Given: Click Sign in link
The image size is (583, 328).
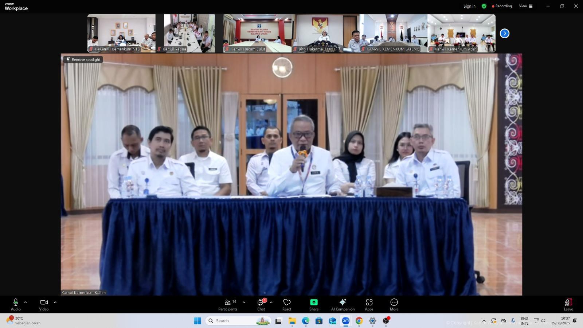Looking at the screenshot, I should click(x=469, y=6).
